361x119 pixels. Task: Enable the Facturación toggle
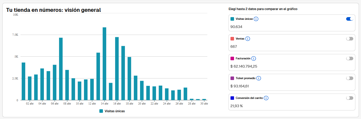[350, 58]
